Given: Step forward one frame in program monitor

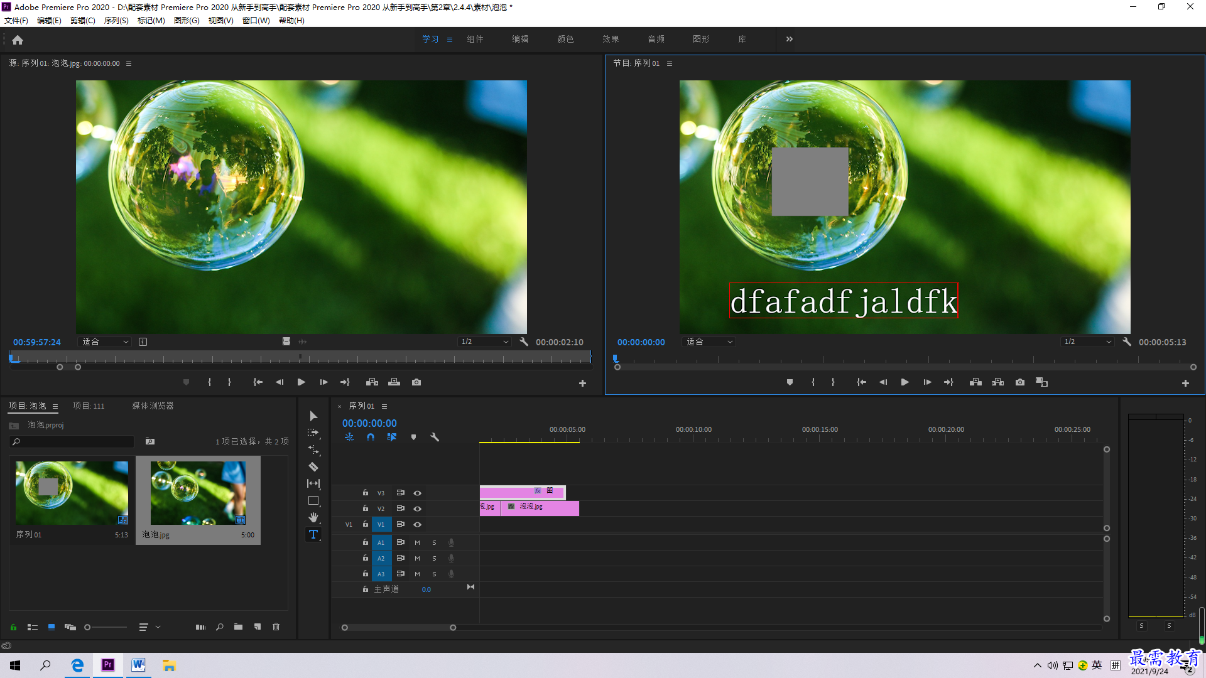Looking at the screenshot, I should [927, 382].
